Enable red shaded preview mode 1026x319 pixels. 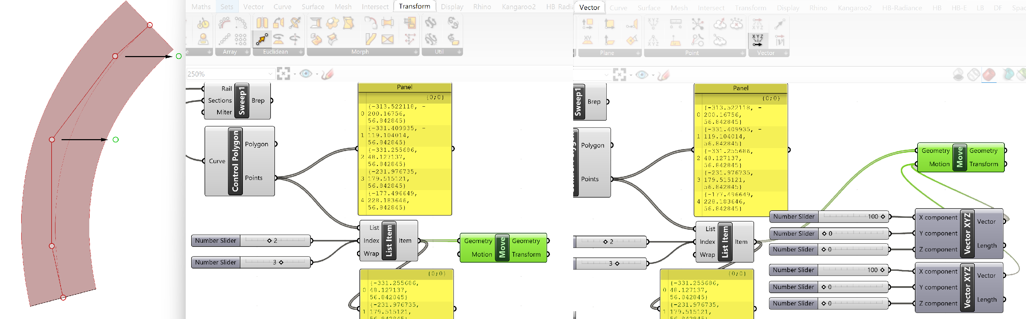click(x=989, y=75)
